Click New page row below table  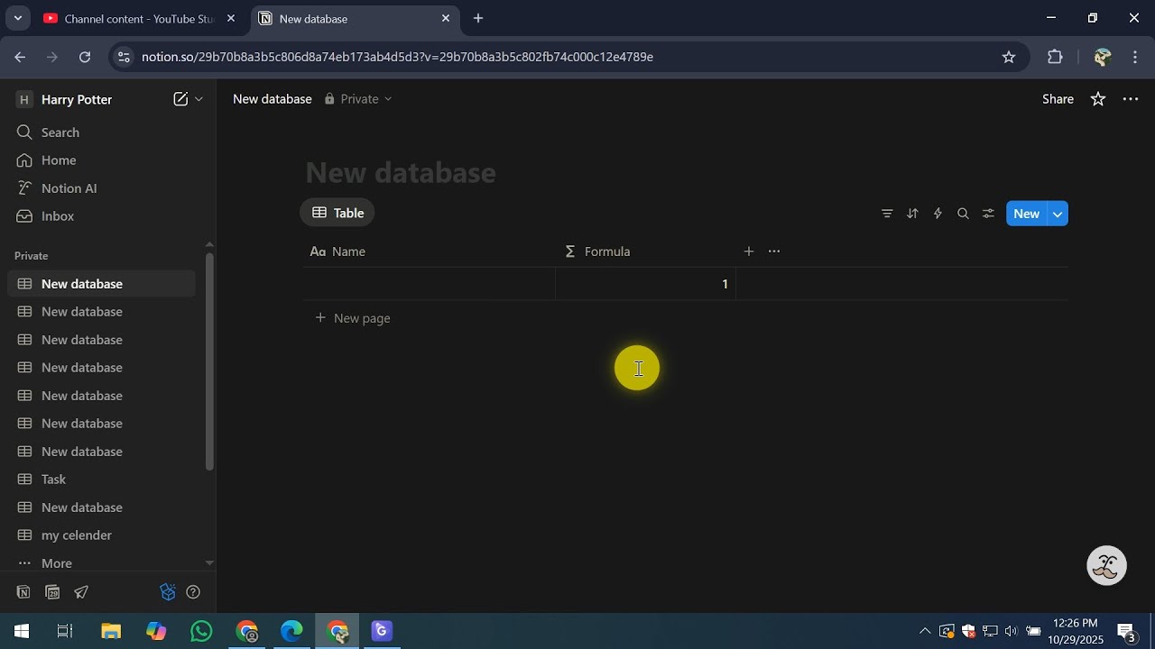coord(686,318)
